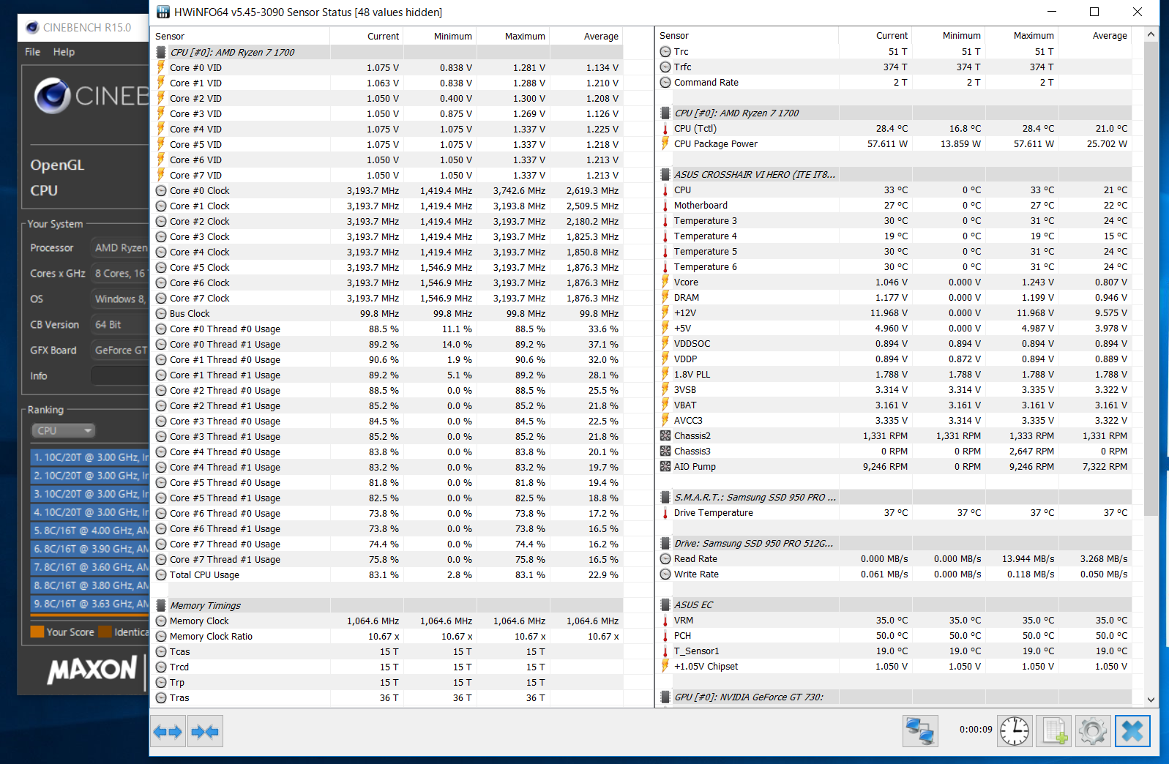Image resolution: width=1169 pixels, height=764 pixels.
Task: Select the Memory Clock Ratio row
Action: 389,636
